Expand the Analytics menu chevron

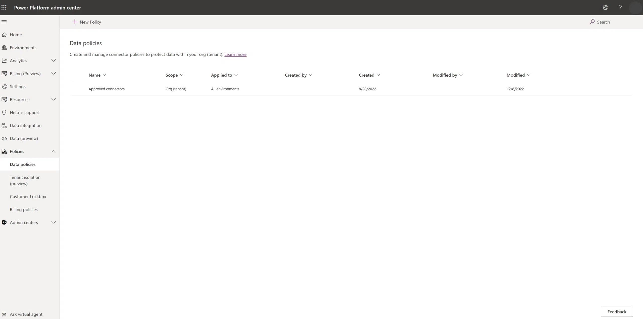pos(53,61)
